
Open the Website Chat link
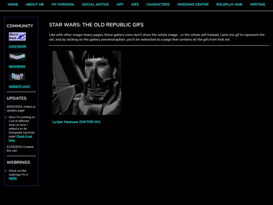pos(20,87)
